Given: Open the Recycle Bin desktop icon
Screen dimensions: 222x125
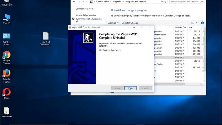Looking at the screenshot, I should coord(7,3).
